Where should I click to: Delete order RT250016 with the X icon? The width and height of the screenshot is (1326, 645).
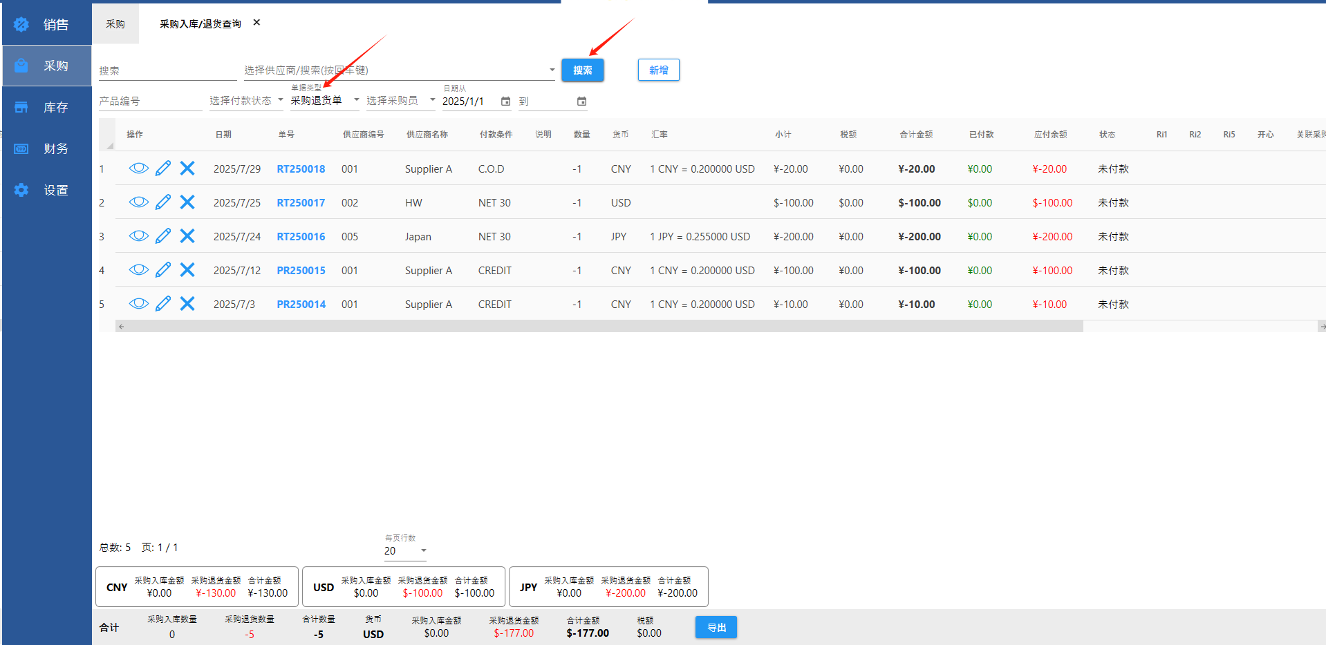187,236
